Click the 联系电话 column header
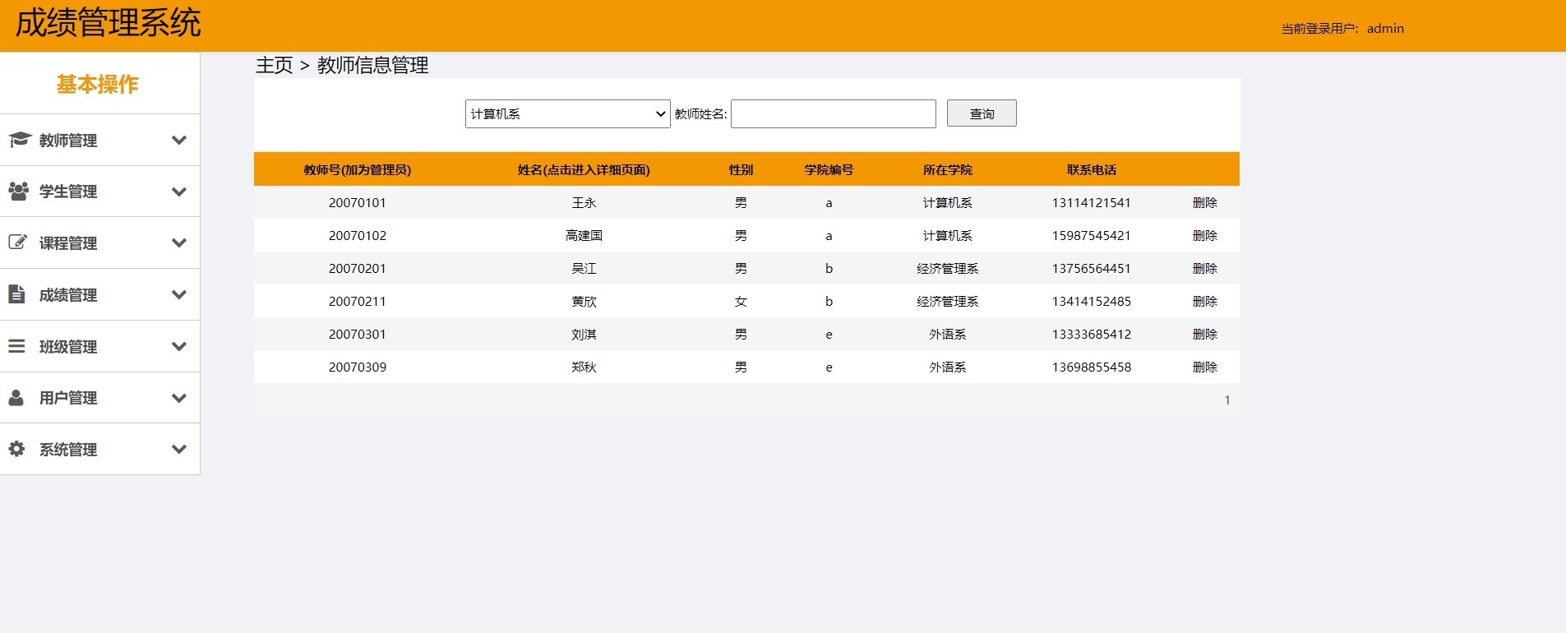1566x633 pixels. (1092, 169)
